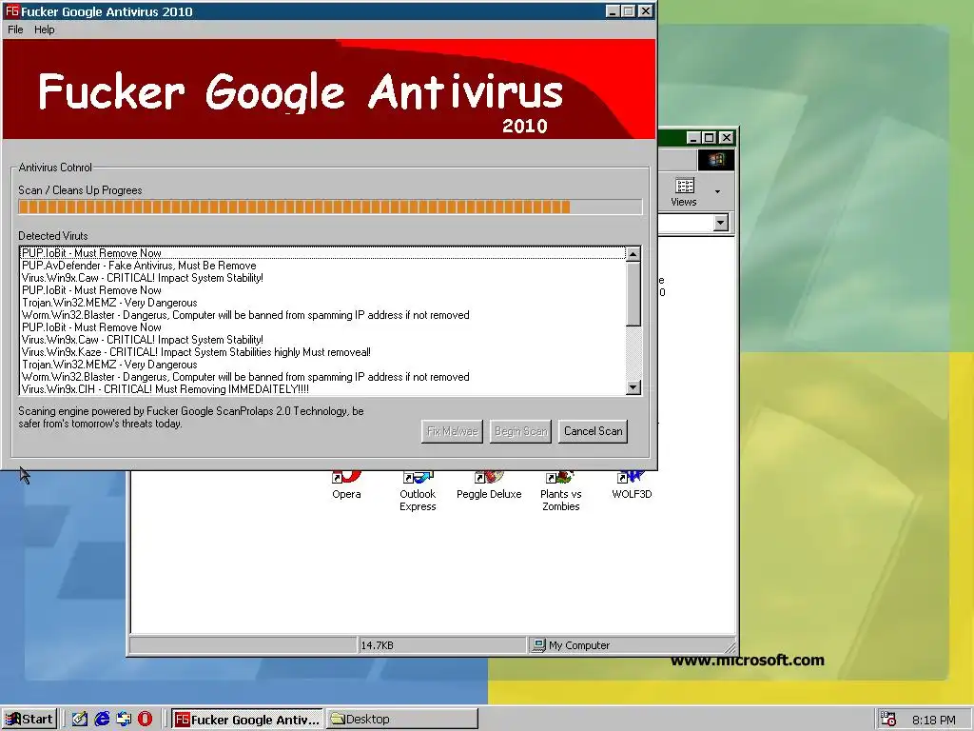
Task: Switch to Fucker Google Antivirus taskbar button
Action: point(247,720)
